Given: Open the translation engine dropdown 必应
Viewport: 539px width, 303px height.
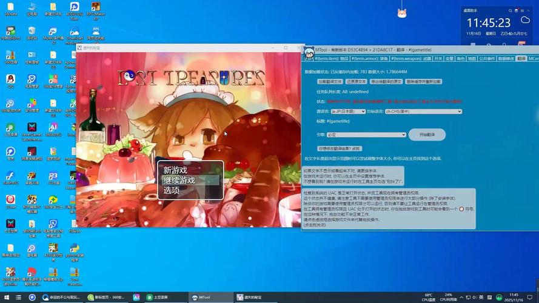Looking at the screenshot, I should pos(366,135).
